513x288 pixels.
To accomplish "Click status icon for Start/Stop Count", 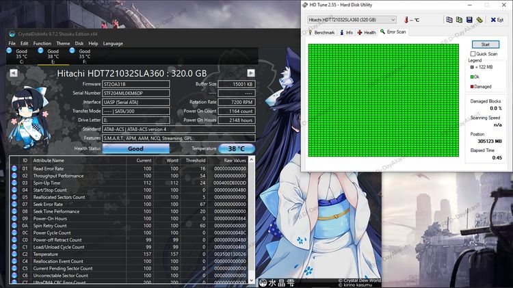I will (14, 189).
